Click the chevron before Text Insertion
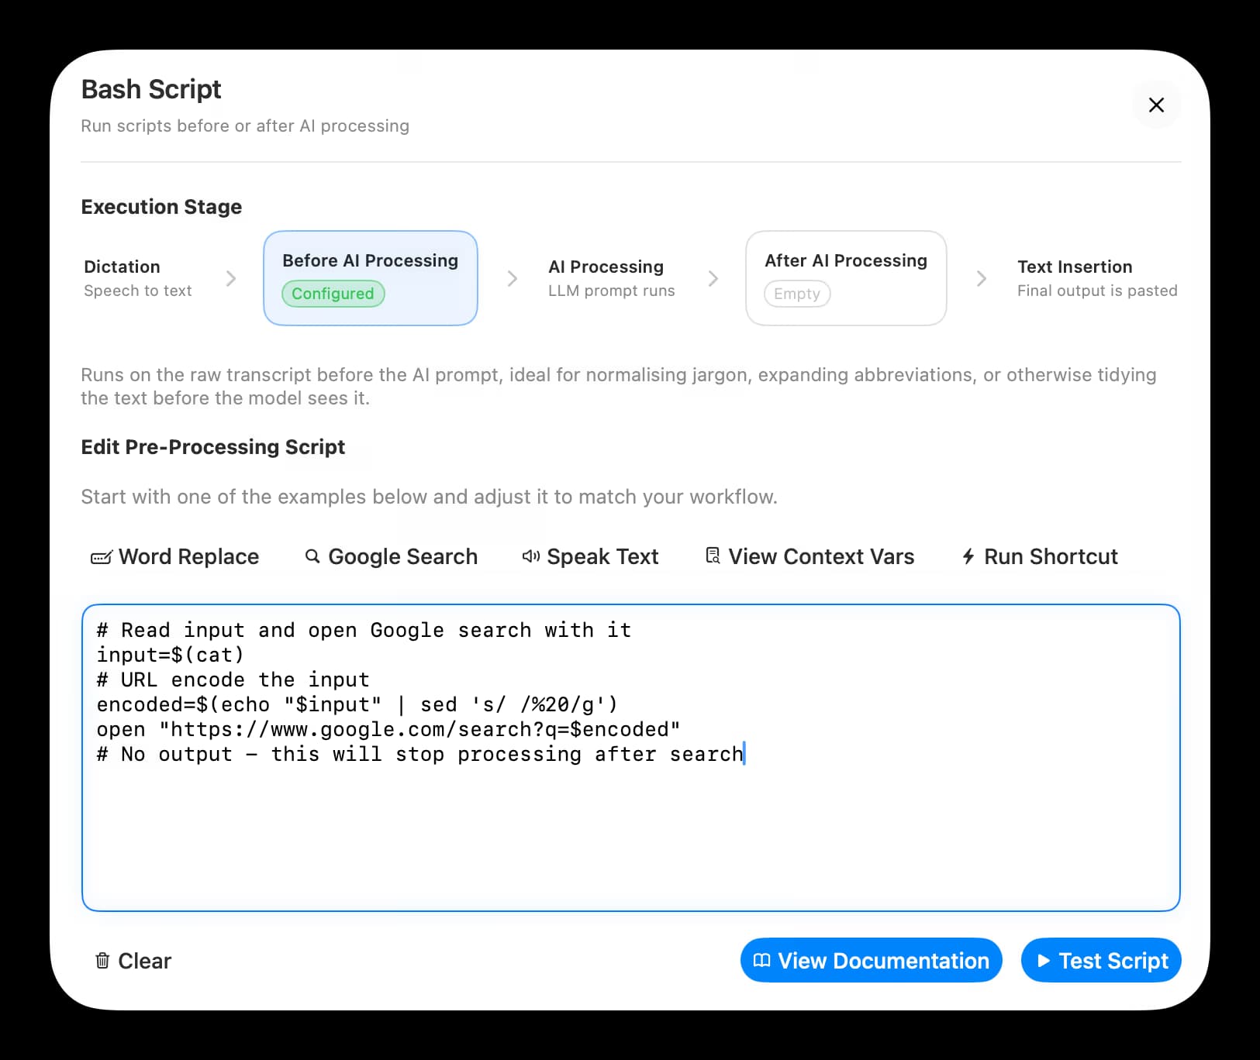Image resolution: width=1260 pixels, height=1060 pixels. (982, 278)
